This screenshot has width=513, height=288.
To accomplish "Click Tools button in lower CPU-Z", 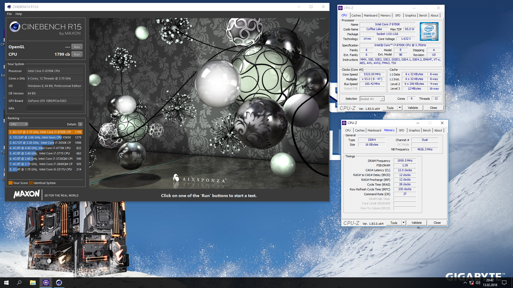I will (394, 223).
